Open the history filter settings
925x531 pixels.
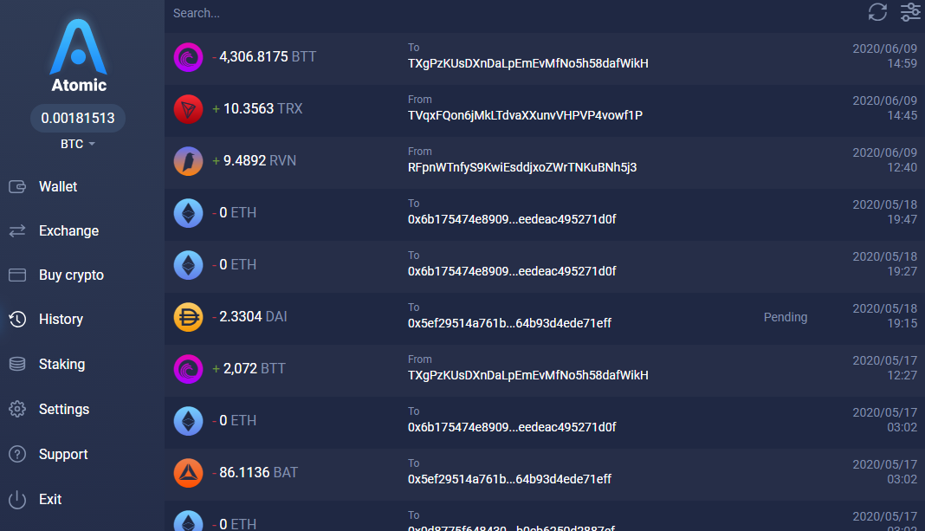[x=910, y=12]
